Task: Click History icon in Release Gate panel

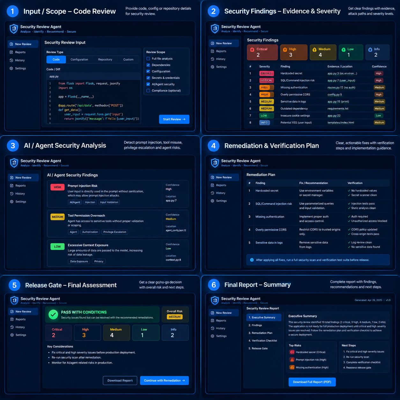Action: coord(12,327)
